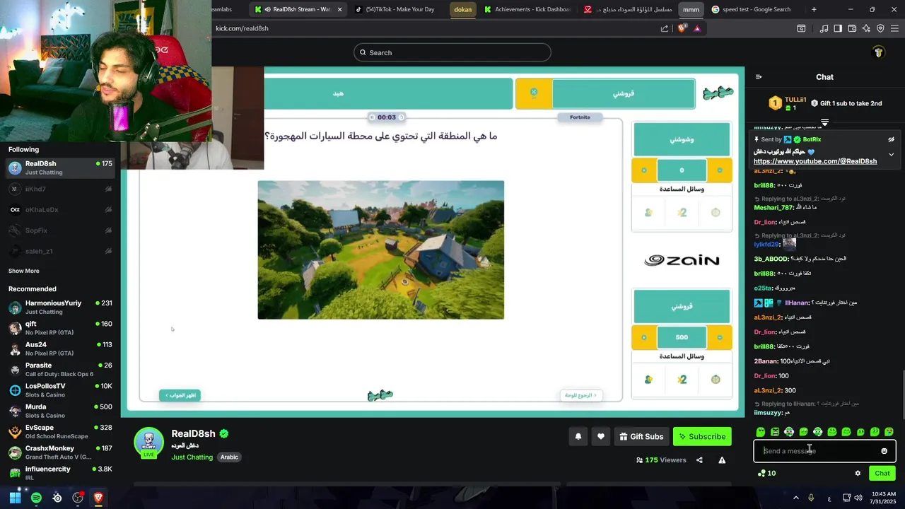Open chat settings gear
The image size is (905, 509).
click(858, 474)
